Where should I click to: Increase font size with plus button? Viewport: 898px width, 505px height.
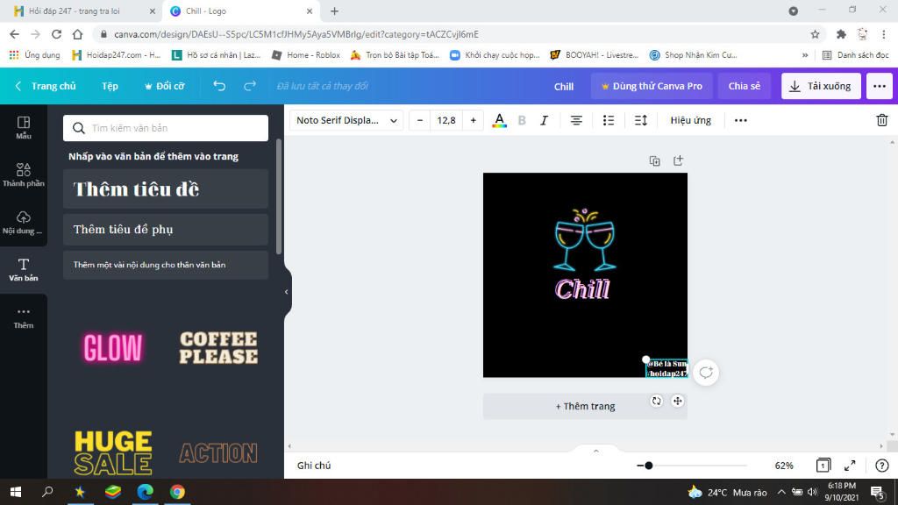473,120
